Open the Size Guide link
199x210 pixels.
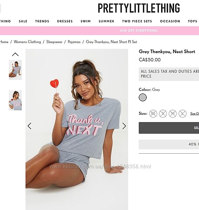(194, 113)
